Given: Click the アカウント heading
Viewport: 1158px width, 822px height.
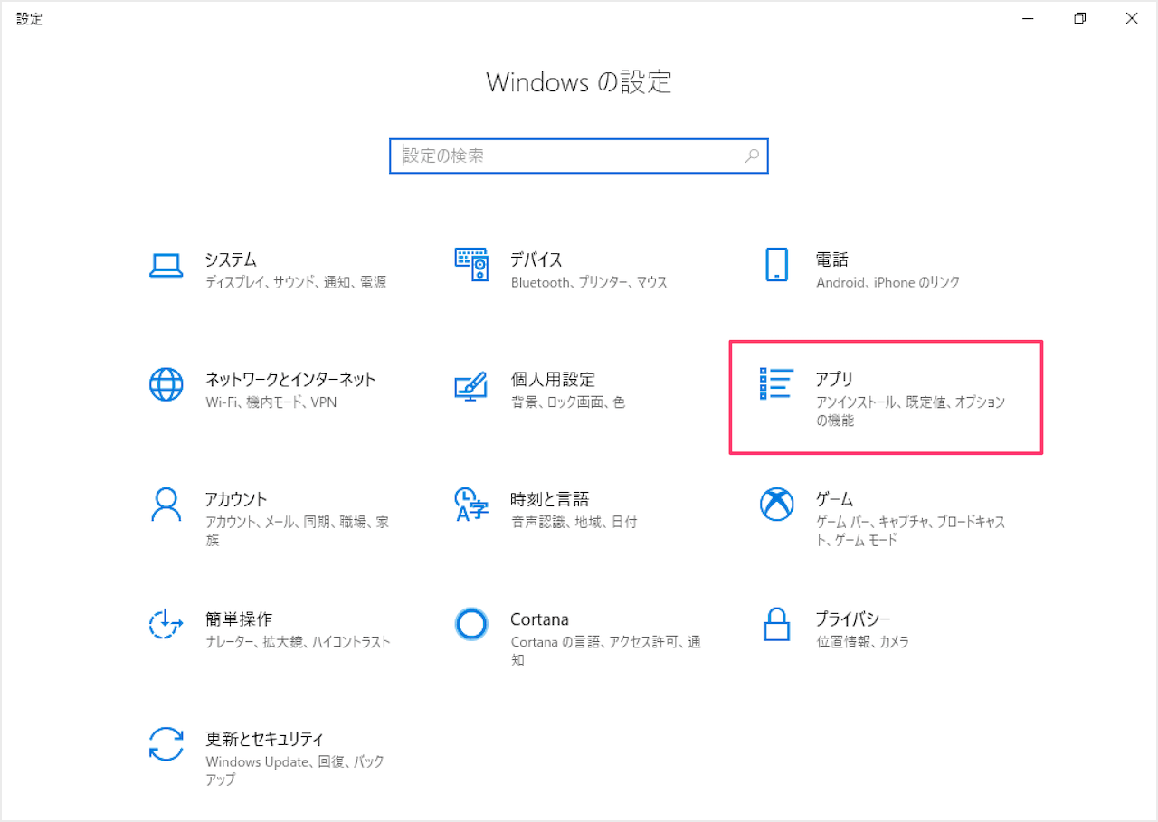Looking at the screenshot, I should click(x=236, y=499).
